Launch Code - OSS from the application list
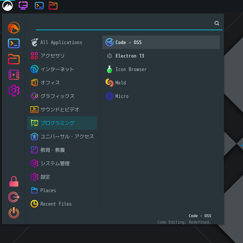 point(161,42)
